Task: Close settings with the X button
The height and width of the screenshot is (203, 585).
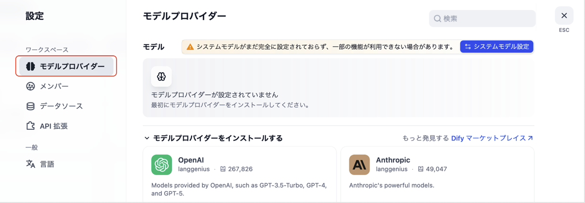Action: [x=564, y=16]
